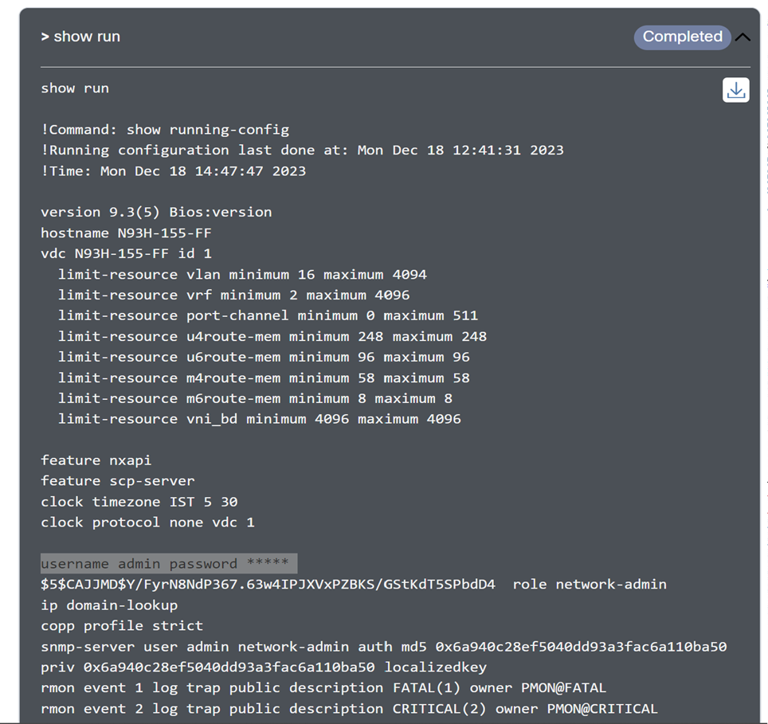Click the vdc N93H-155-FF id 1 line

tap(126, 253)
